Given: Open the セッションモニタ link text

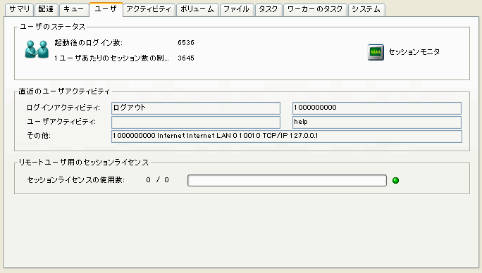Looking at the screenshot, I should pyautogui.click(x=414, y=52).
